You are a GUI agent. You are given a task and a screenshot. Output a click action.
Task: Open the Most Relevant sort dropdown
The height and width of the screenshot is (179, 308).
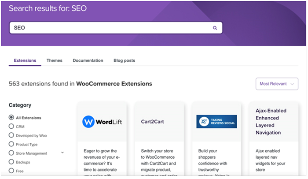tap(277, 84)
